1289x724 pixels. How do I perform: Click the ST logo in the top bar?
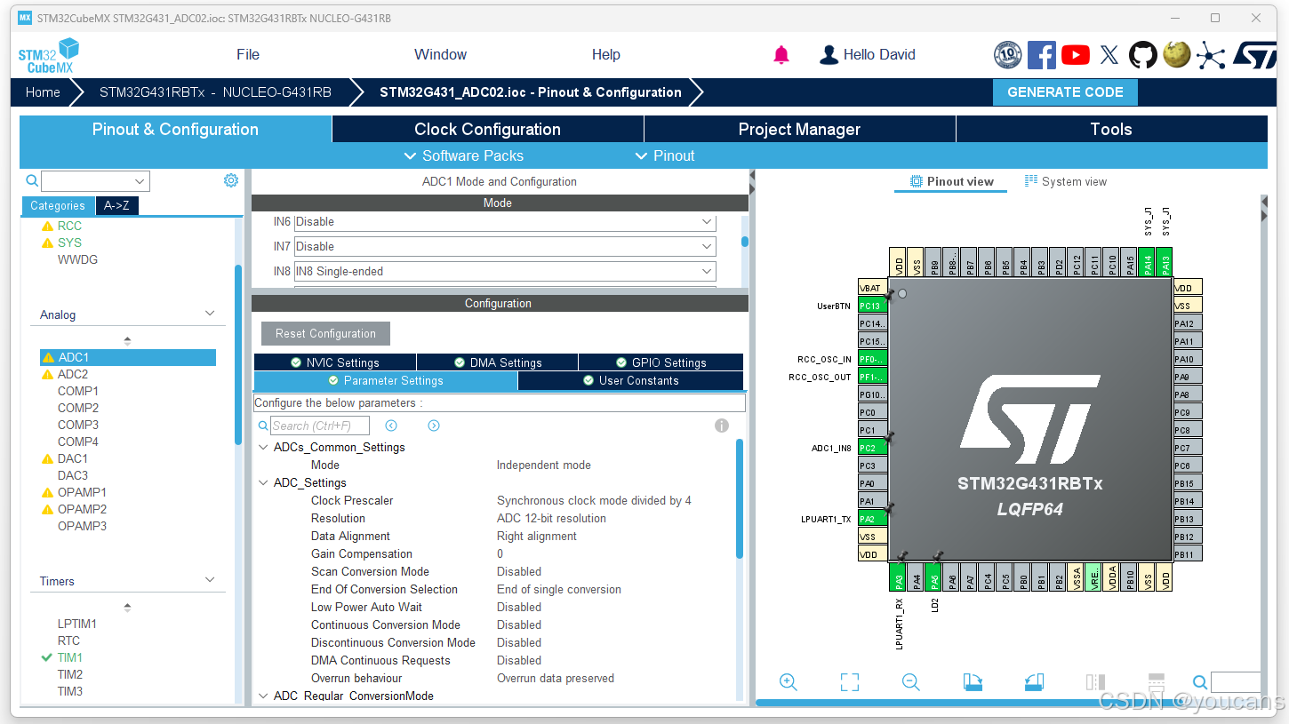coord(1254,55)
